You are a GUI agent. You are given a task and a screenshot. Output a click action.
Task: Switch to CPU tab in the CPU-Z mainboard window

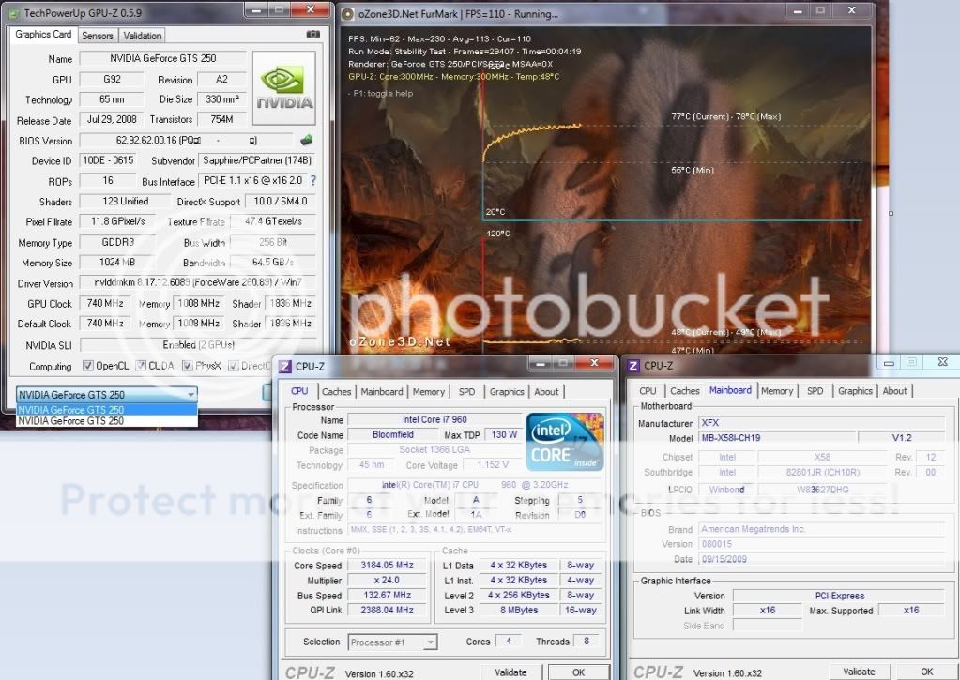648,391
